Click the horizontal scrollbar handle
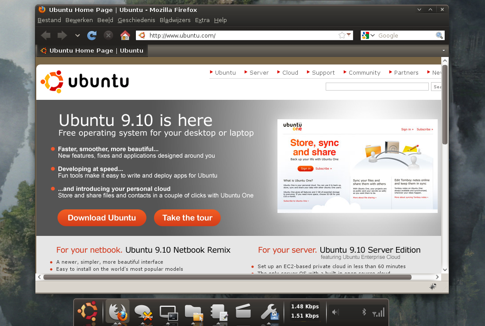This screenshot has height=326, width=485. click(x=227, y=277)
